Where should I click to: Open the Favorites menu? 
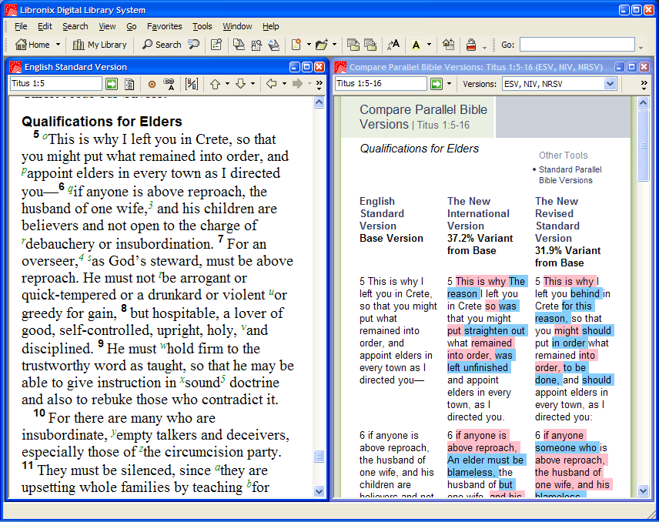(x=164, y=26)
